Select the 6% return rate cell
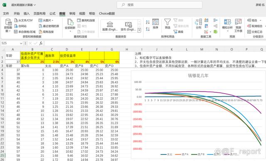Viewport: 266px width, 161px height. tap(112, 62)
